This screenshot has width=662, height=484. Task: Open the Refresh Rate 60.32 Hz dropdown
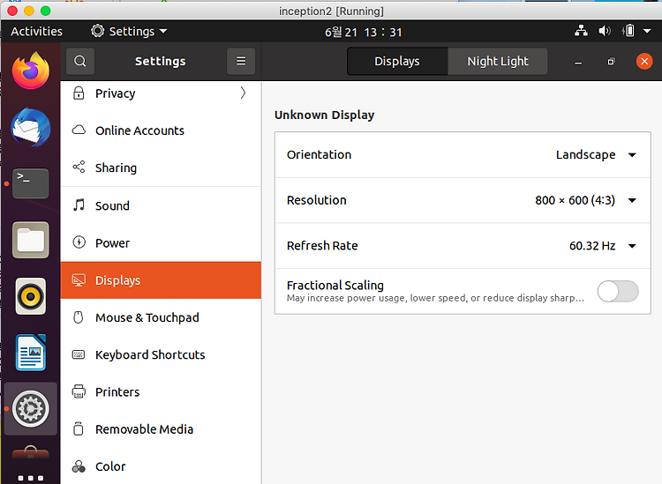[603, 246]
